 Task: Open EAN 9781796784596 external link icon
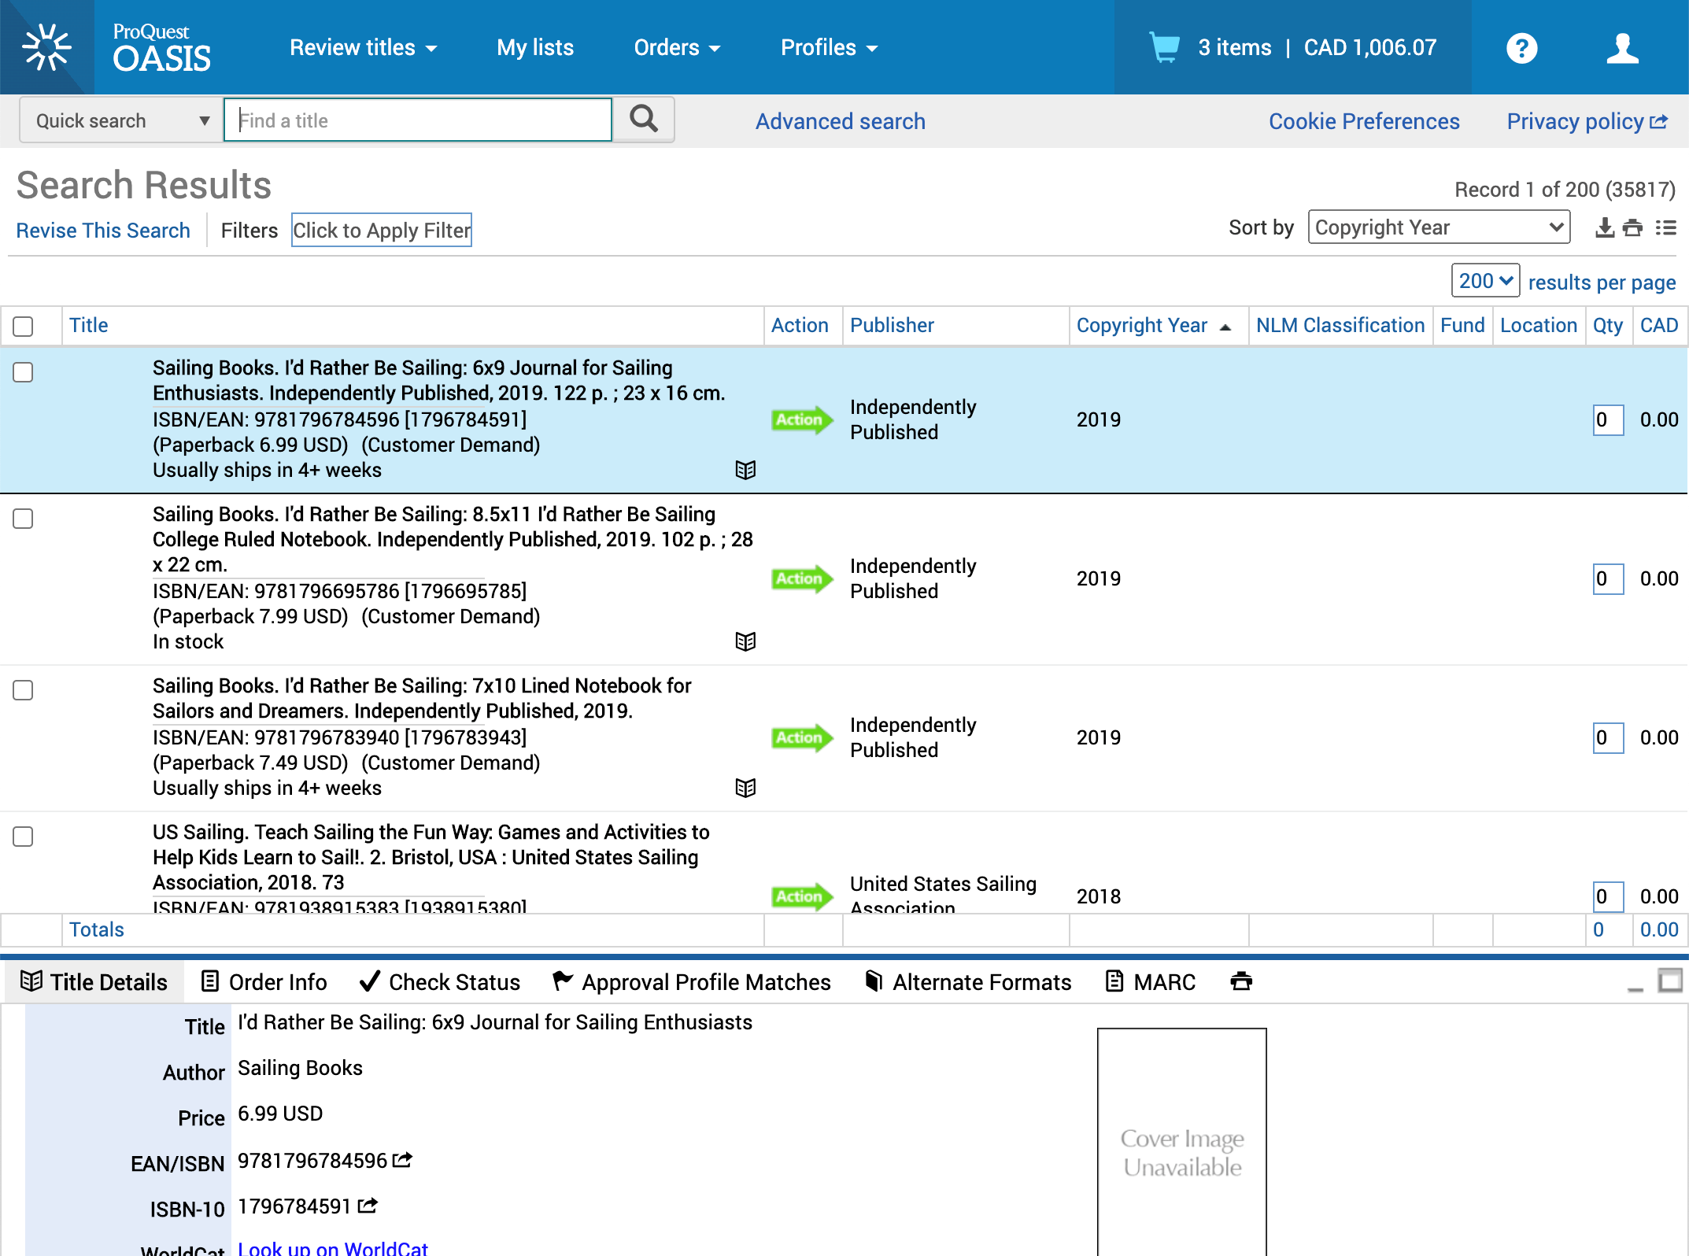[x=402, y=1160]
